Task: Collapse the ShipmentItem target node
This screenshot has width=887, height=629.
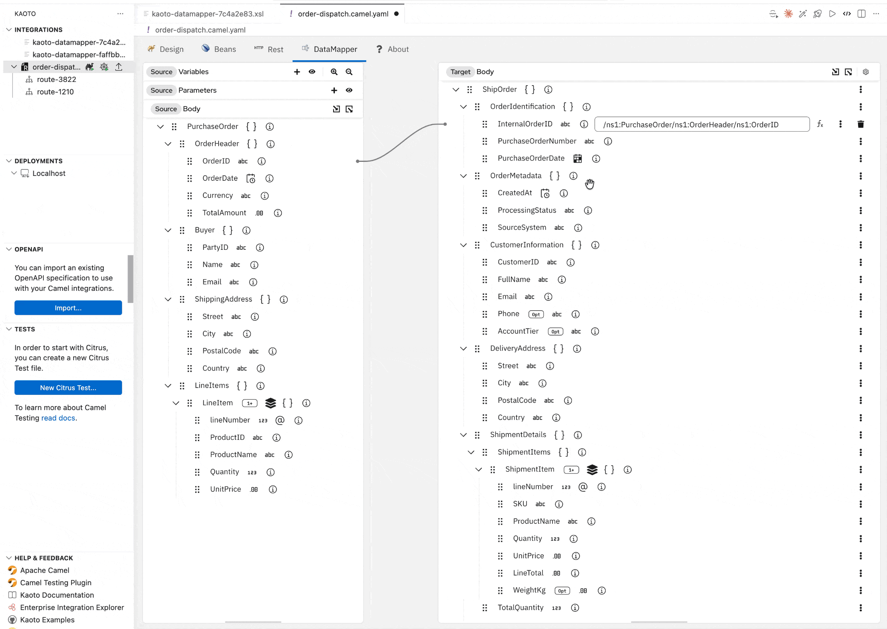Action: coord(479,470)
